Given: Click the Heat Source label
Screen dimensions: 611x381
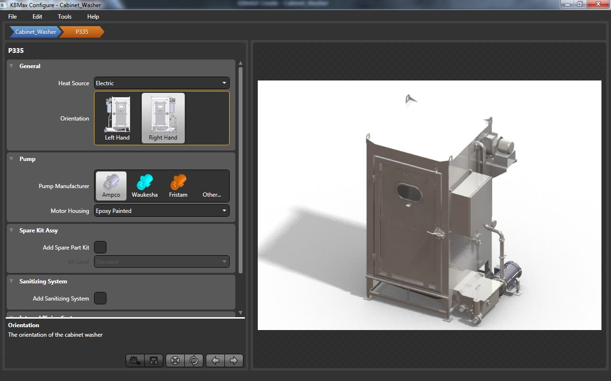Looking at the screenshot, I should pos(74,83).
